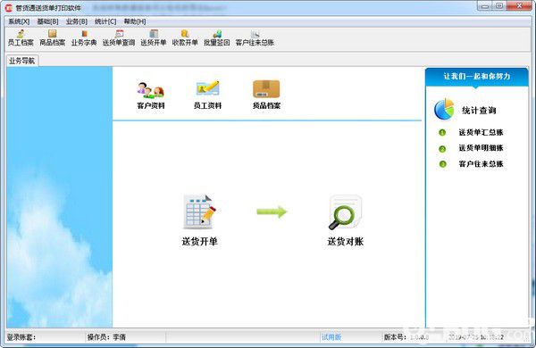This screenshot has height=348, width=536.
Task: Click the large 送货开单 spreadsheet icon
Action: click(199, 211)
